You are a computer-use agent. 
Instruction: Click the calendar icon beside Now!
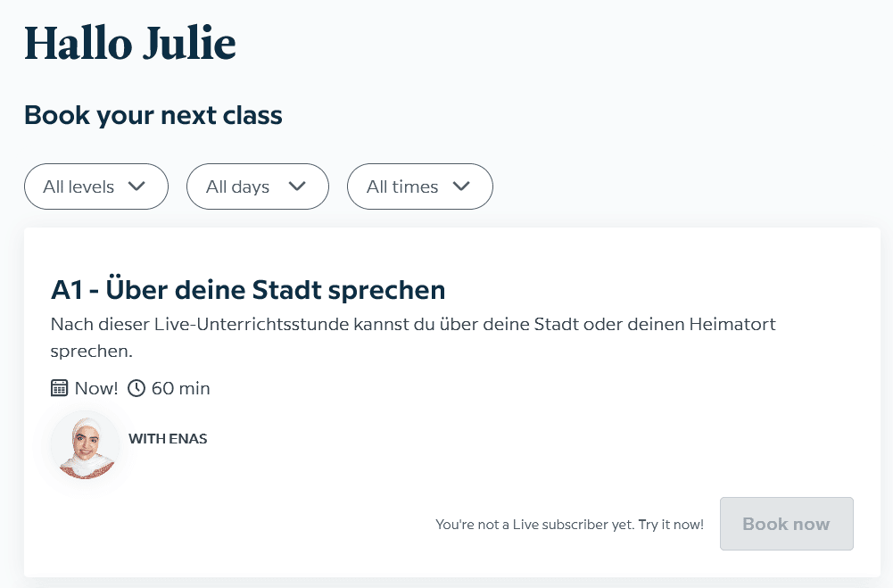point(60,388)
